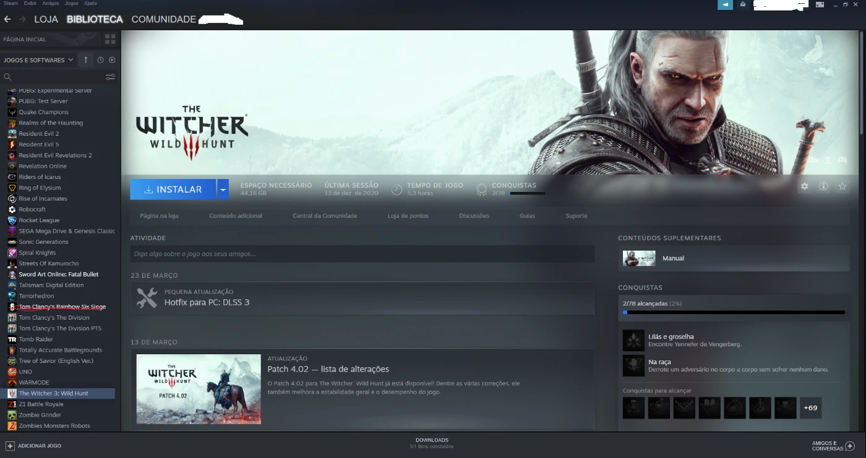Go back with the left arrow
This screenshot has height=458, width=866.
[x=7, y=20]
